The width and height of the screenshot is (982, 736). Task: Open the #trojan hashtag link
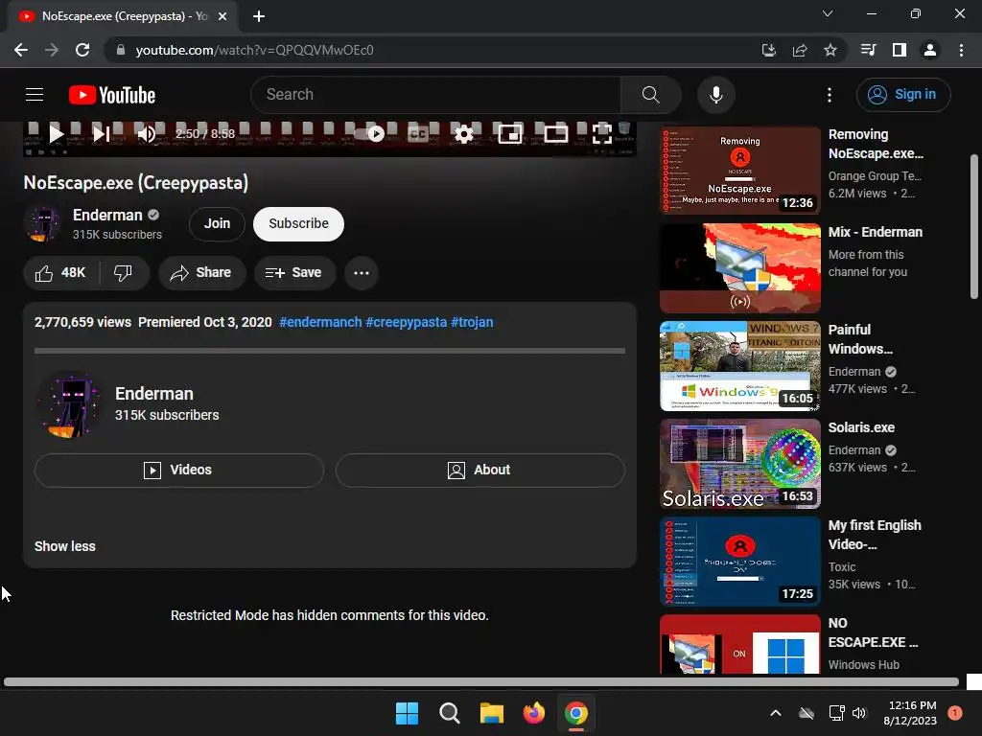coord(472,322)
